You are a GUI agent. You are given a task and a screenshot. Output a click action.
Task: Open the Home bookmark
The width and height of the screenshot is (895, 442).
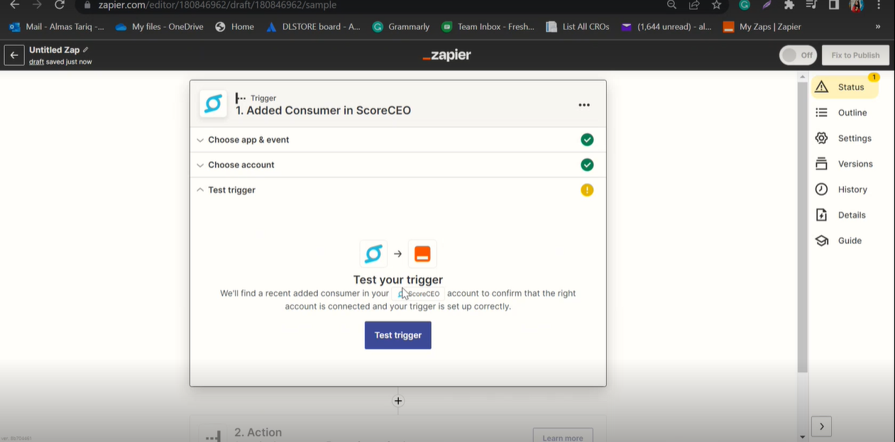point(234,26)
